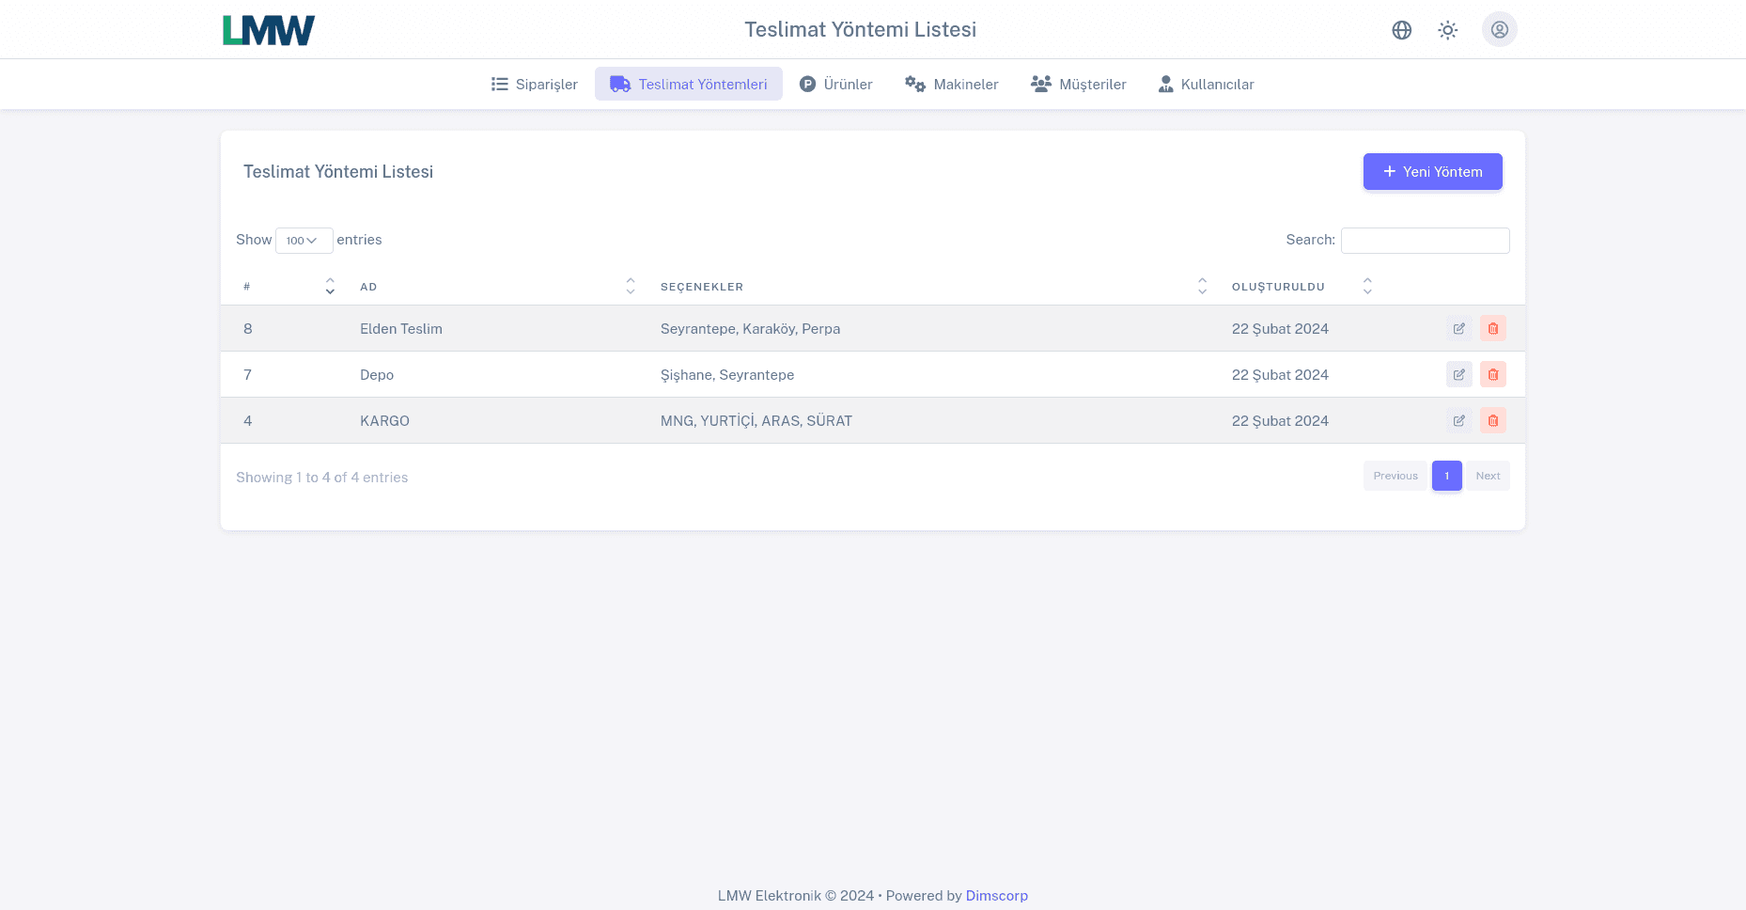Viewport: 1746px width, 910px height.
Task: Click the trash icon for KARGO row
Action: 1492,421
